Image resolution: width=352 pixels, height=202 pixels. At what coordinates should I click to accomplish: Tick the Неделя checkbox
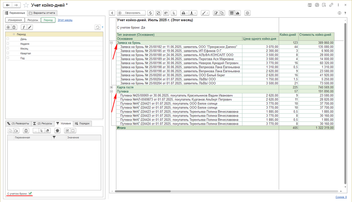click(8, 44)
